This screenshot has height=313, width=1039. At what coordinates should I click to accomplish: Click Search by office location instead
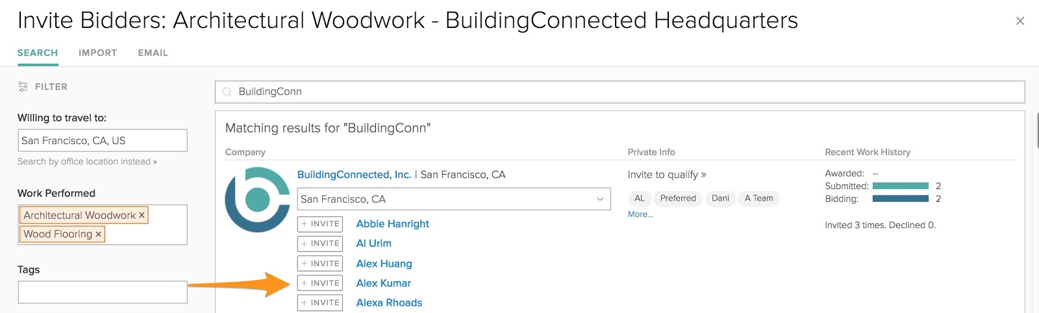coord(87,162)
